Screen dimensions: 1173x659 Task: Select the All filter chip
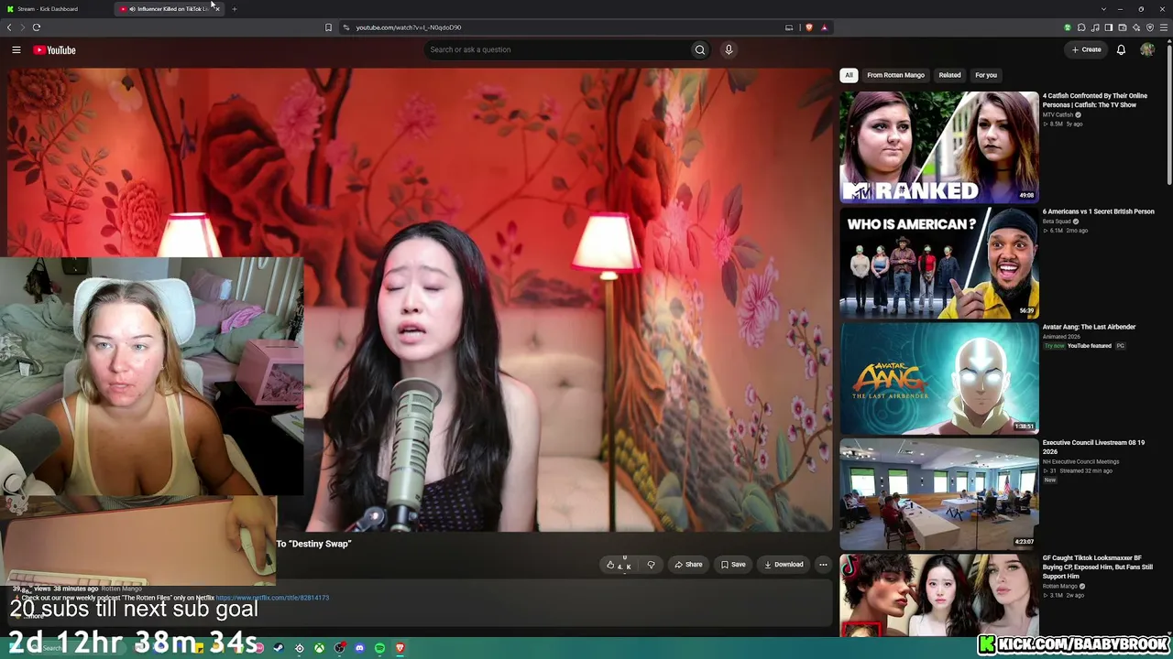pyautogui.click(x=849, y=75)
